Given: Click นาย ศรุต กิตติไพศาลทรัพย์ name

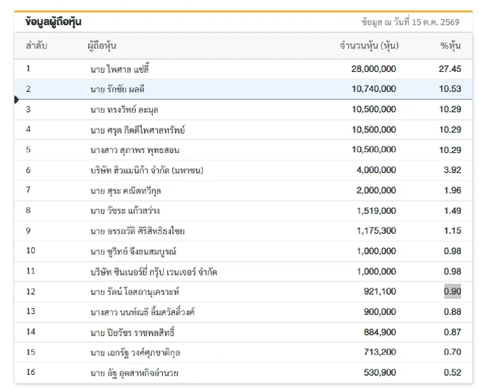Looking at the screenshot, I should click(138, 130).
